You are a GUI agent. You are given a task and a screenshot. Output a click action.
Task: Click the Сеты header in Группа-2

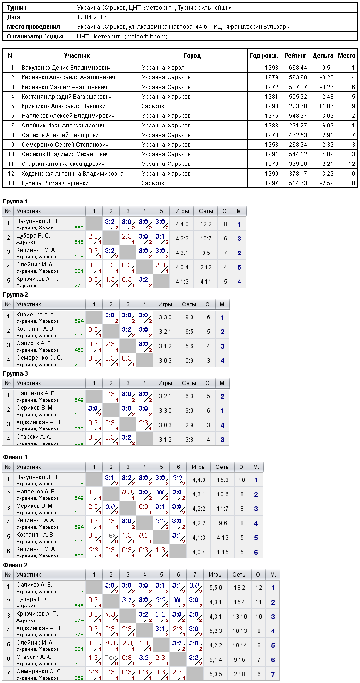(189, 304)
